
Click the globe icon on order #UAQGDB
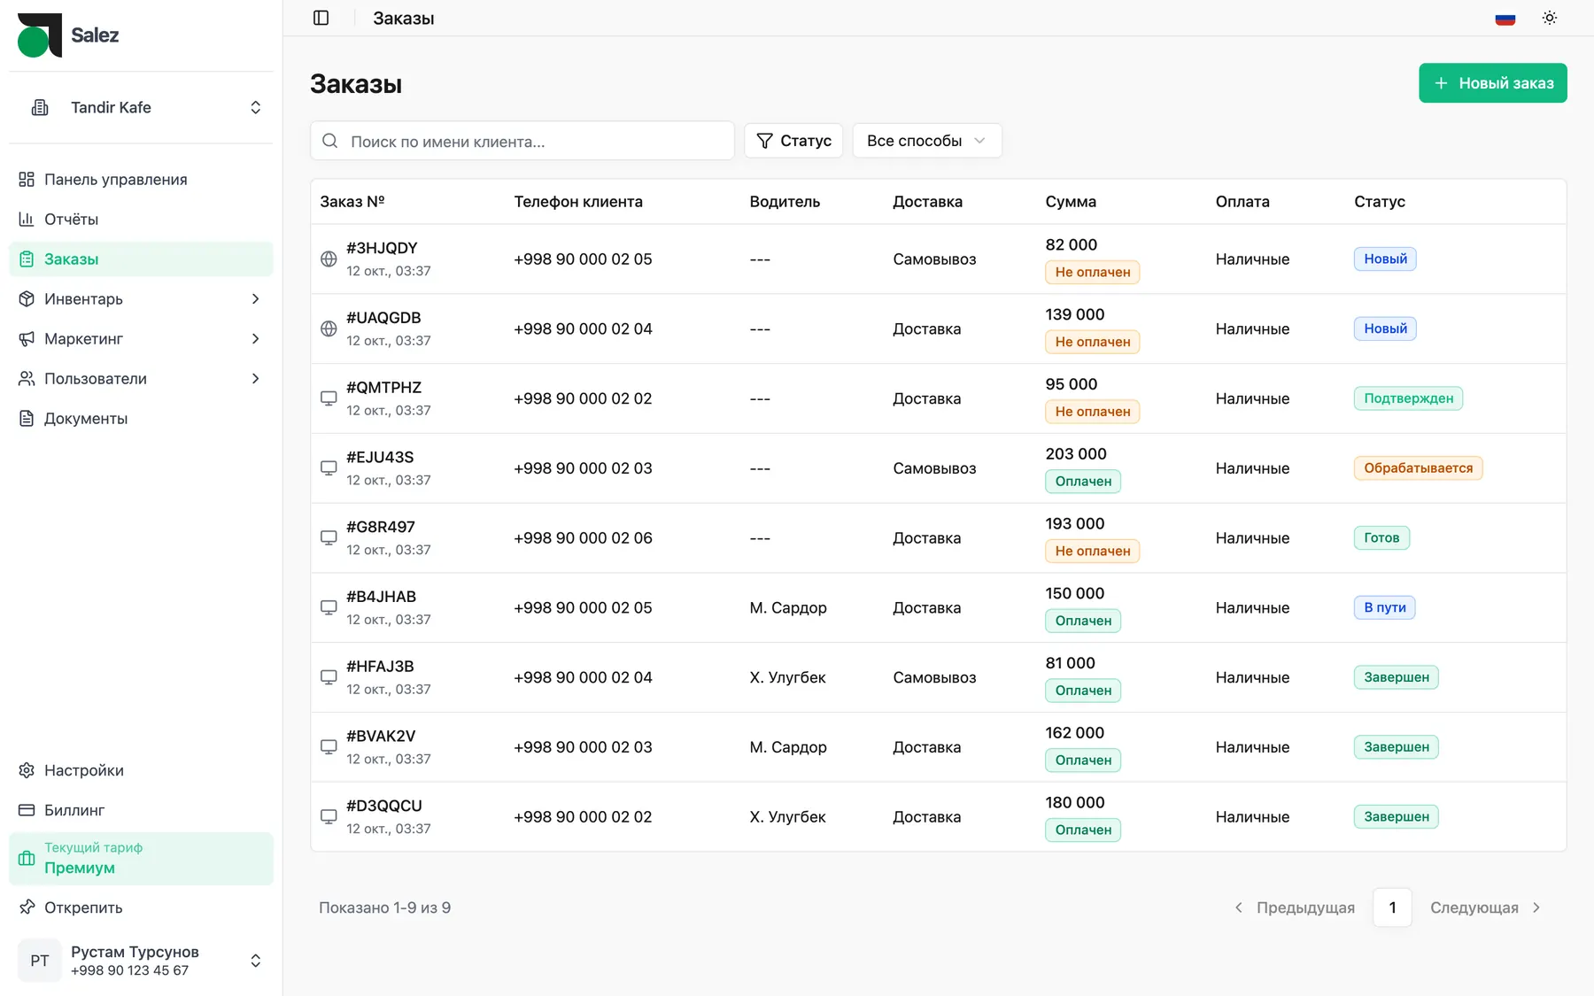pos(329,328)
